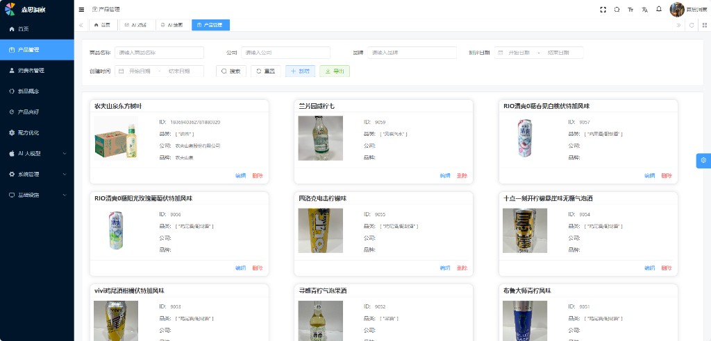Edit product with ID 9055

(x=445, y=268)
